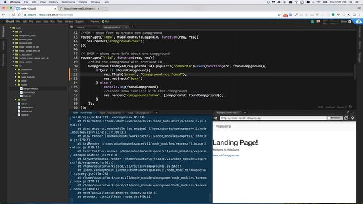Click the preview pane settings gear icon
The image size is (363, 204).
[352, 118]
